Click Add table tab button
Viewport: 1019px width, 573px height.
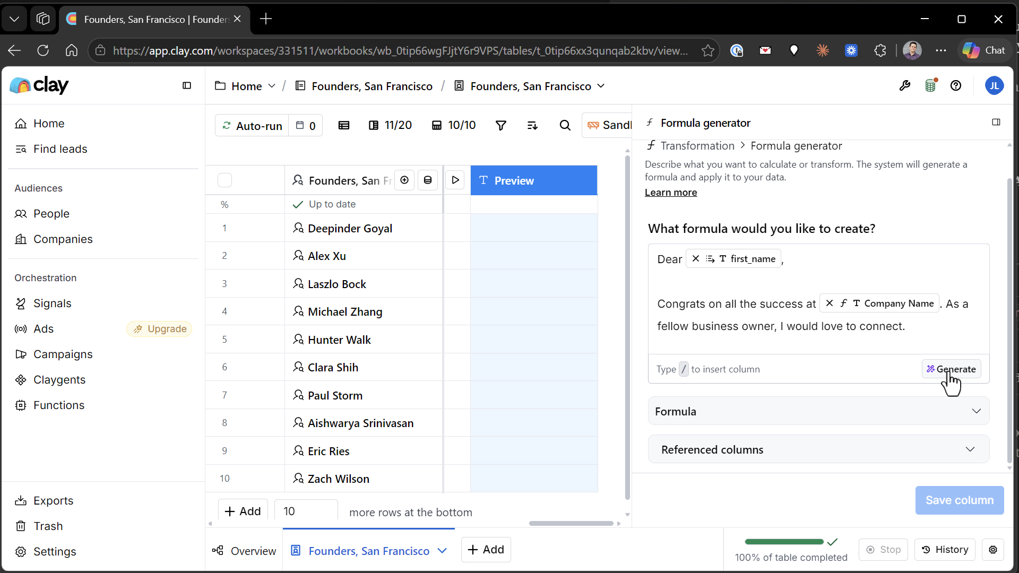click(486, 550)
